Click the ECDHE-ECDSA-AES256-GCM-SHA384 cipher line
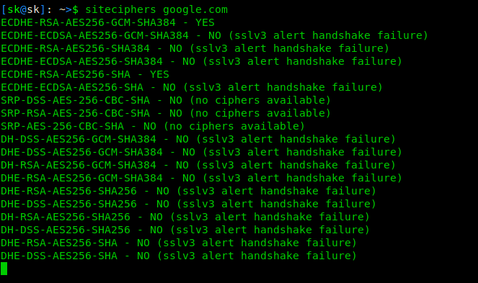 (214, 35)
